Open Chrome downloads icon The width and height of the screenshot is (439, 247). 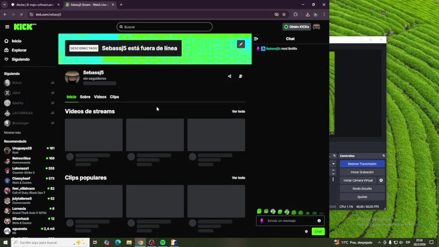(x=307, y=14)
